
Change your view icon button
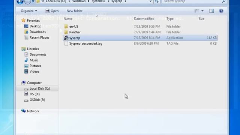pyautogui.click(x=196, y=11)
